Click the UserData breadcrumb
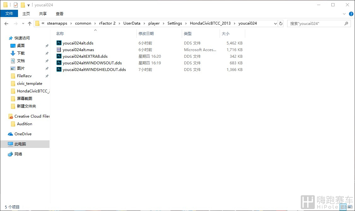This screenshot has height=211, width=355. 132,23
